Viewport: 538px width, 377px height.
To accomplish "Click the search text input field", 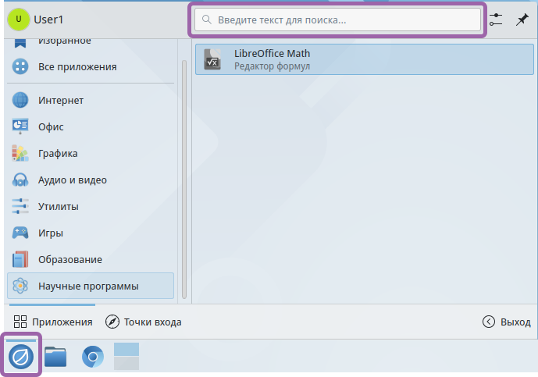I will tap(337, 20).
